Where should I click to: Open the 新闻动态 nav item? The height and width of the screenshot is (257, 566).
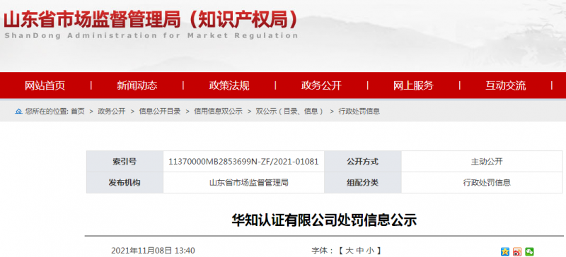[137, 86]
